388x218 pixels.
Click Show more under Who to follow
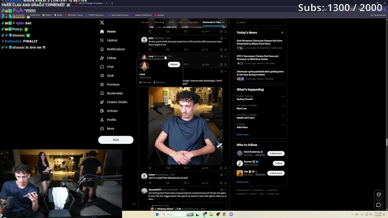click(242, 182)
